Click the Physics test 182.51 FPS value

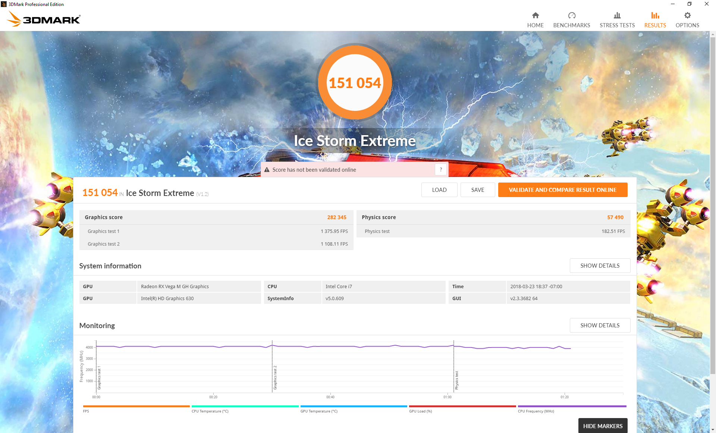[613, 231]
